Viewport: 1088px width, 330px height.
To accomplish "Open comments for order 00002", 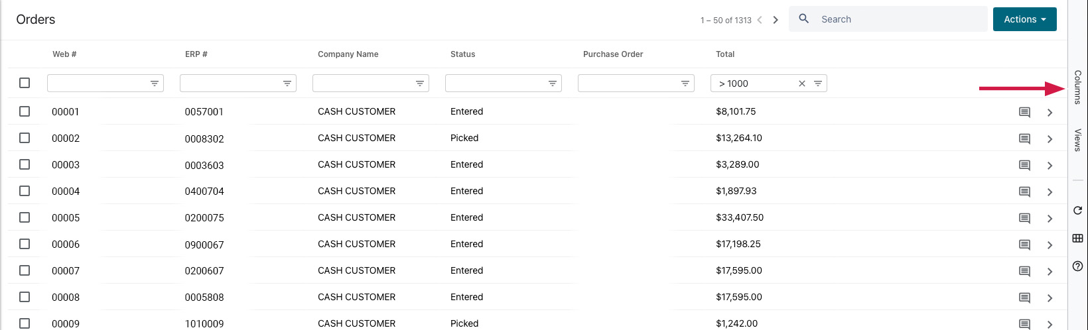I will [x=1024, y=138].
